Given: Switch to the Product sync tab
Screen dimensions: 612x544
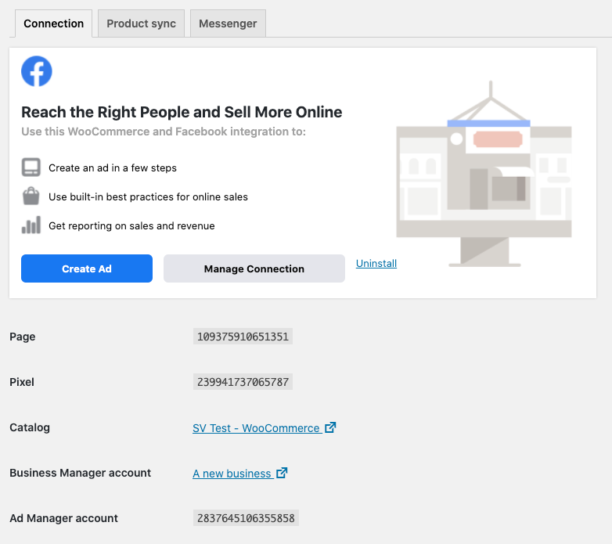Looking at the screenshot, I should [x=142, y=23].
